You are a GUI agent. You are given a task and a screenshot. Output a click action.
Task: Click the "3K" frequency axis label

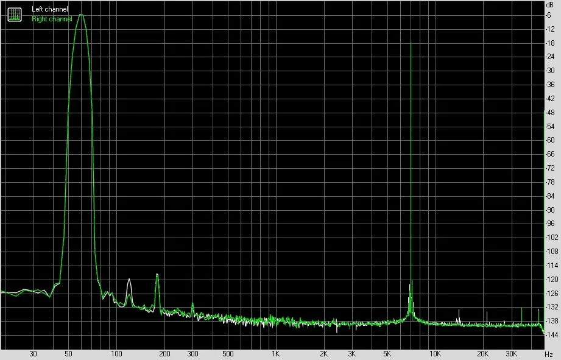click(x=351, y=354)
